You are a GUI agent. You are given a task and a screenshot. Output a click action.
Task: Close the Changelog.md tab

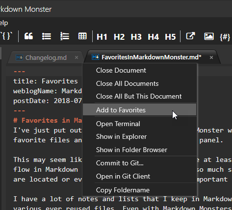tap(77, 57)
